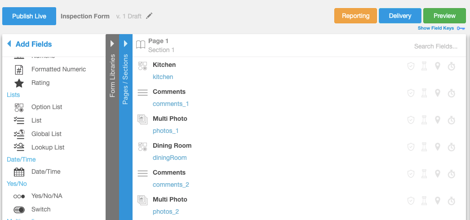
Task: Expand the Form Libraries panel
Action: click(112, 44)
